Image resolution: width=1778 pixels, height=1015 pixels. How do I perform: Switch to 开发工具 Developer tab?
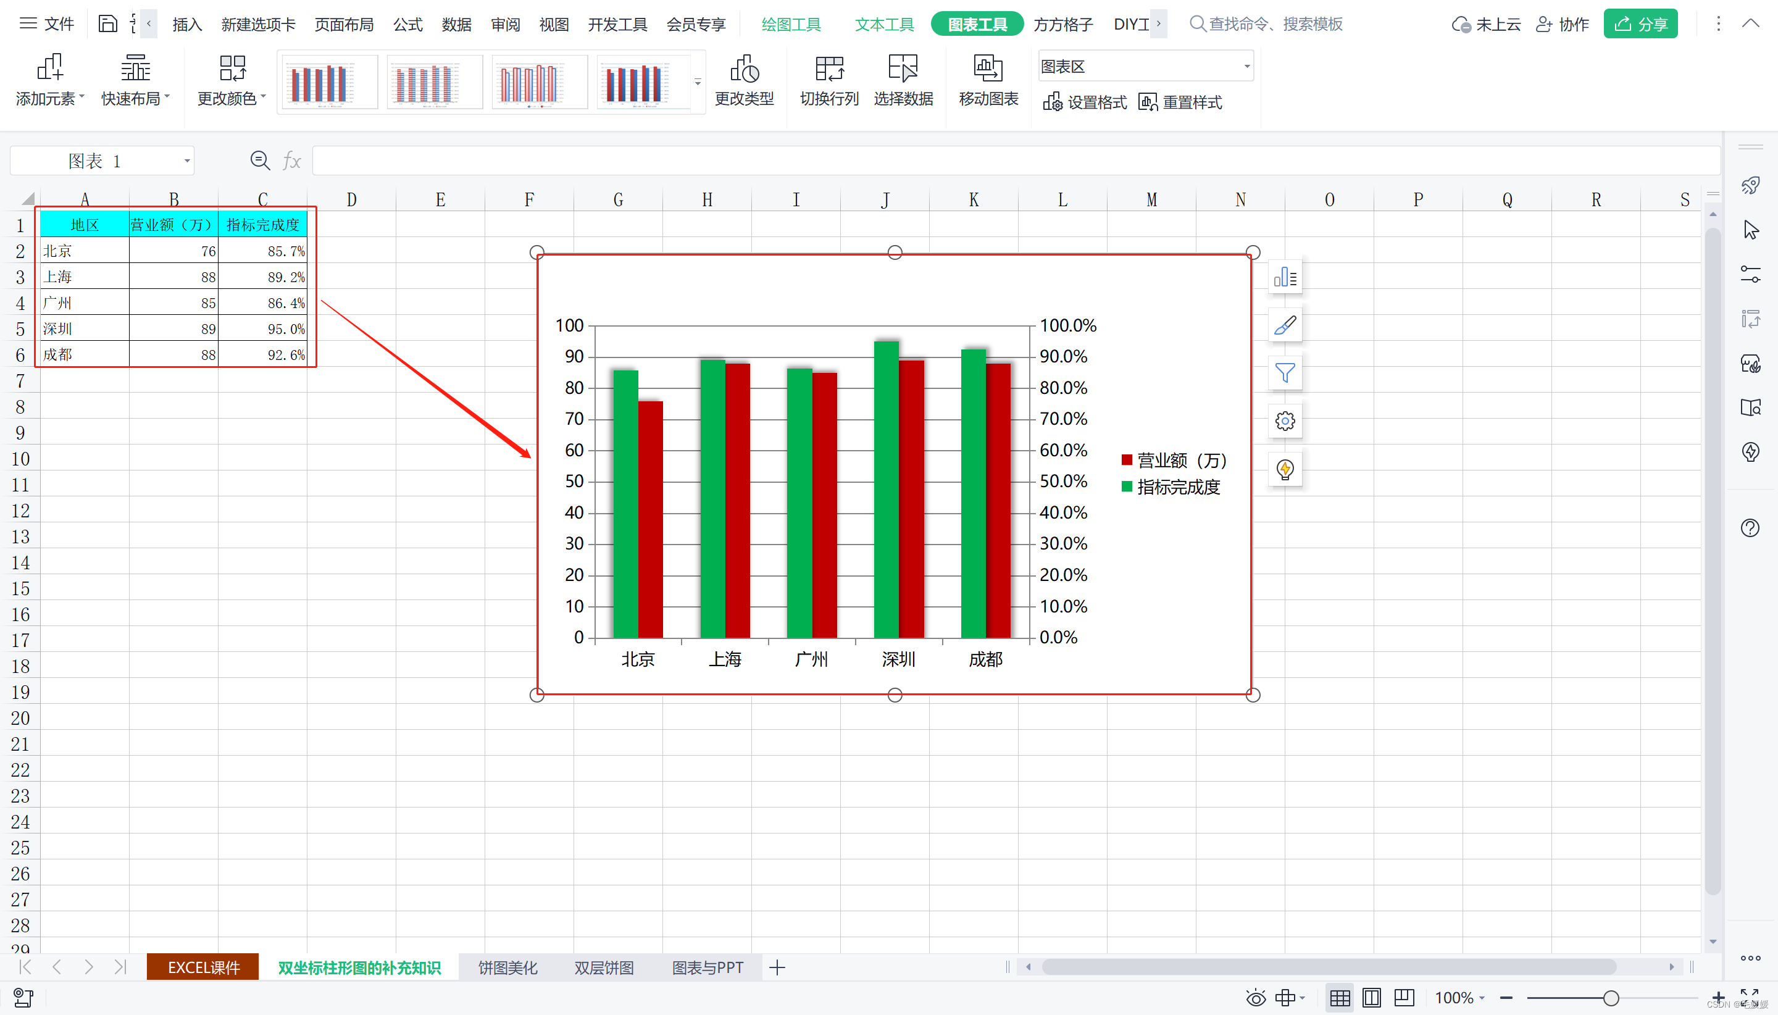coord(617,25)
